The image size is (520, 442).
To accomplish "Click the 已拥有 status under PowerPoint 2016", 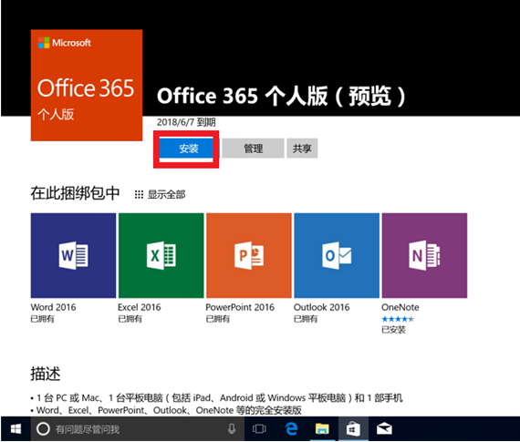I will tap(217, 319).
